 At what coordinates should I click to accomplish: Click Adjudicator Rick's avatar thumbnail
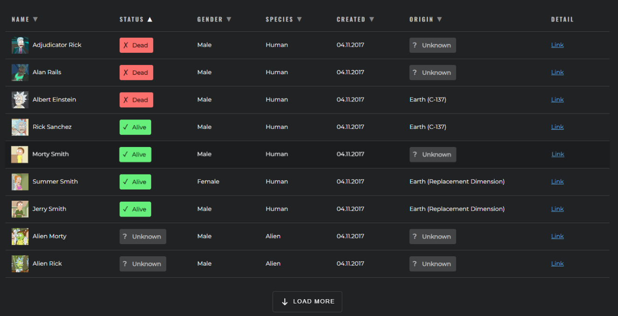[x=20, y=45]
